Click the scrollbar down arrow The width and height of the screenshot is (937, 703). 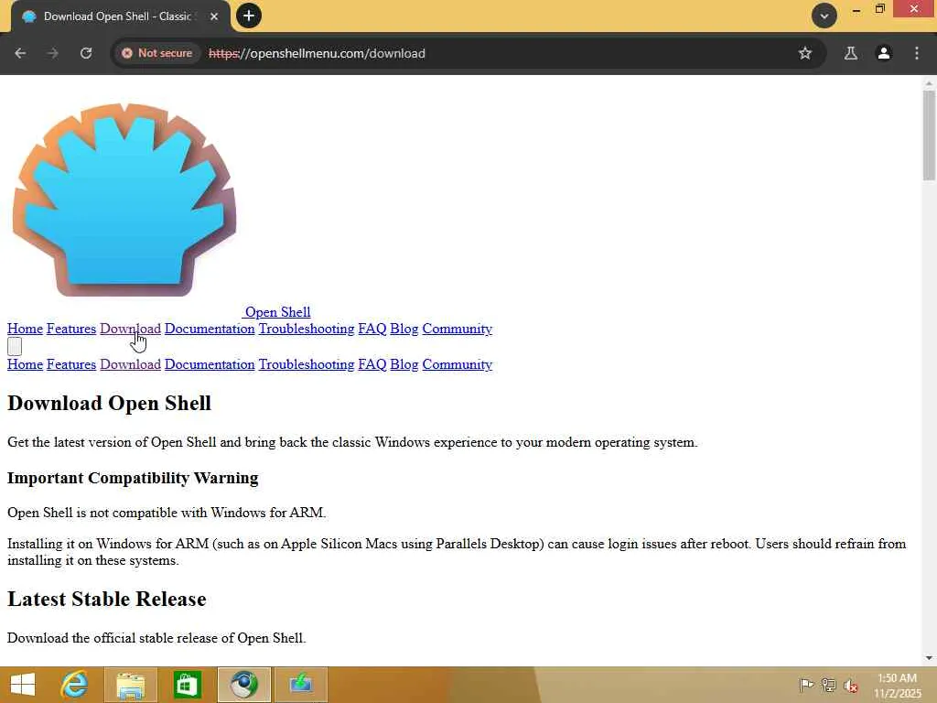point(929,658)
